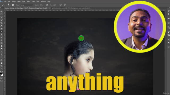The height and width of the screenshot is (95, 170).
Task: Enable airbrush-style build-up
Action: coord(61,5)
